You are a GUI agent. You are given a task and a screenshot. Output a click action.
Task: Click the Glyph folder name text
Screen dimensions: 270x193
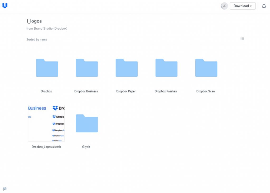tap(86, 147)
